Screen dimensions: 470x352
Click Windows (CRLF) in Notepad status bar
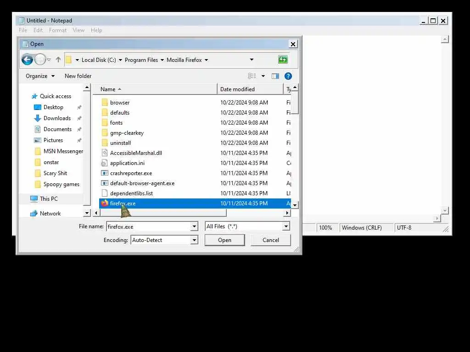(x=362, y=228)
